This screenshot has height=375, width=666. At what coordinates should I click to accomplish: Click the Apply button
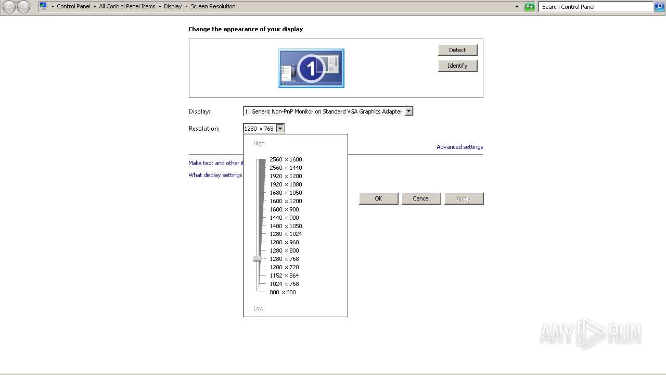pyautogui.click(x=464, y=198)
